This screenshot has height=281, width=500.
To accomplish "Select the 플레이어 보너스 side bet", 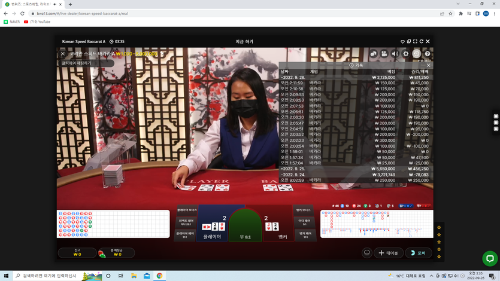I will click(187, 210).
